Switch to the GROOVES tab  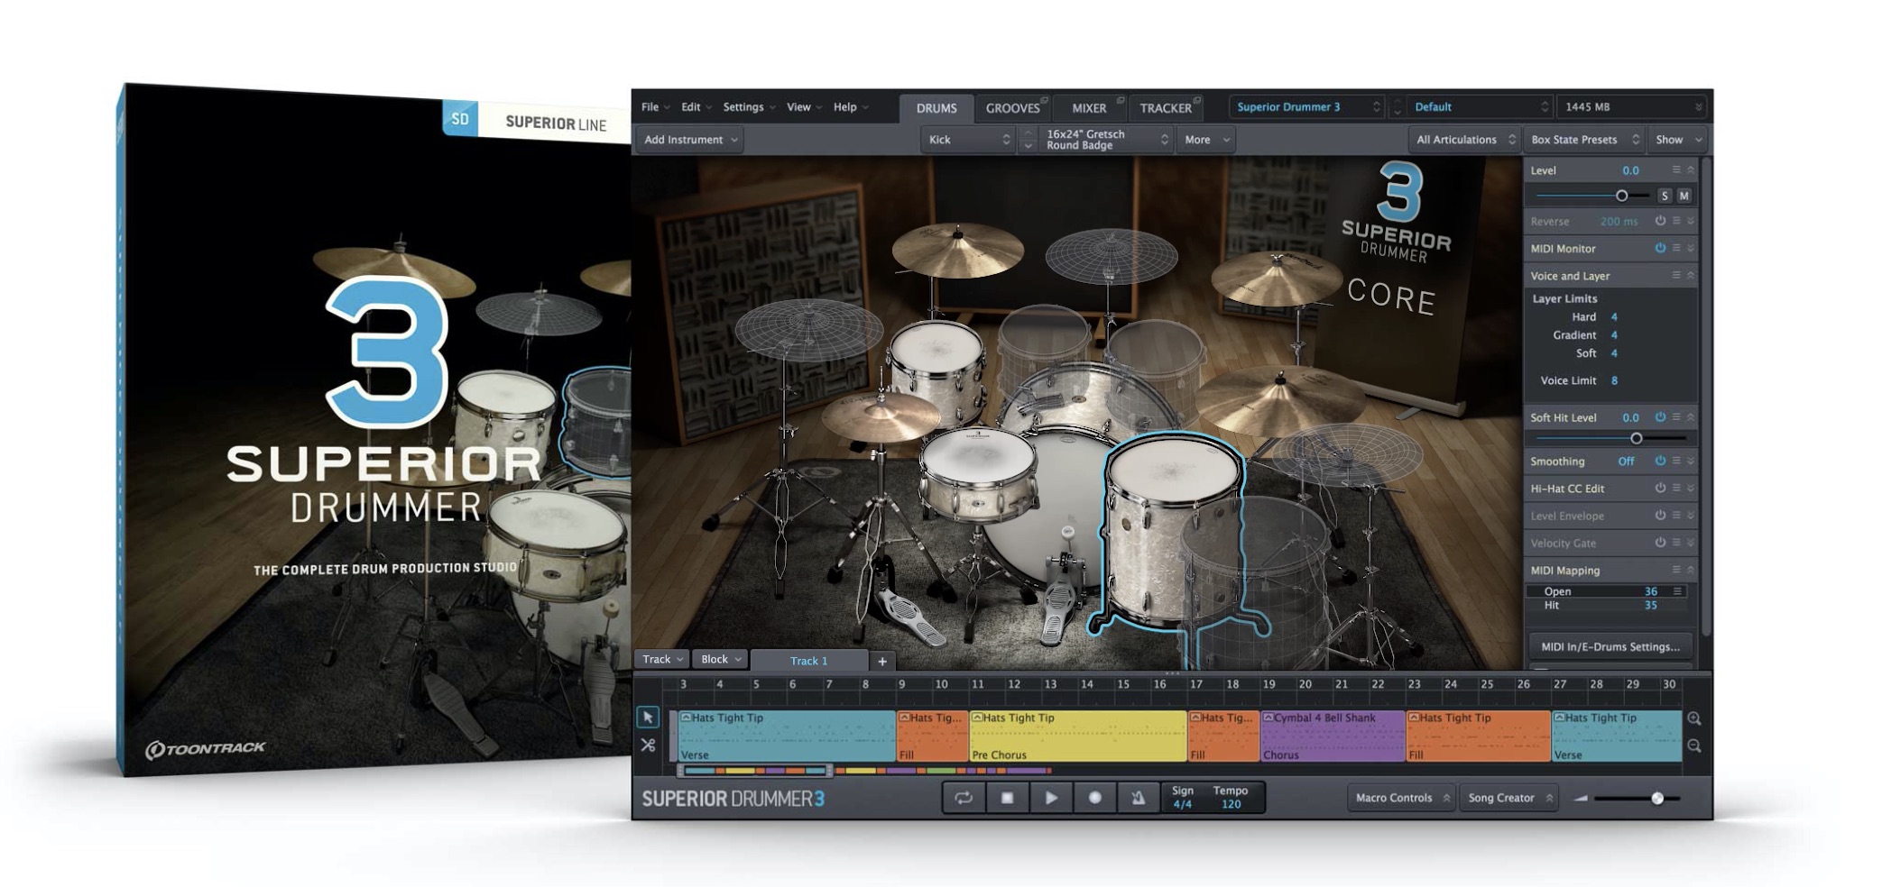coord(1012,108)
